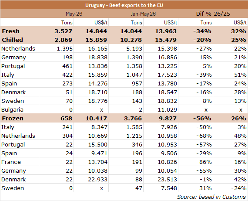
Task: Click Sweden frozen Jan-May price 7.548
Action: click(x=169, y=188)
